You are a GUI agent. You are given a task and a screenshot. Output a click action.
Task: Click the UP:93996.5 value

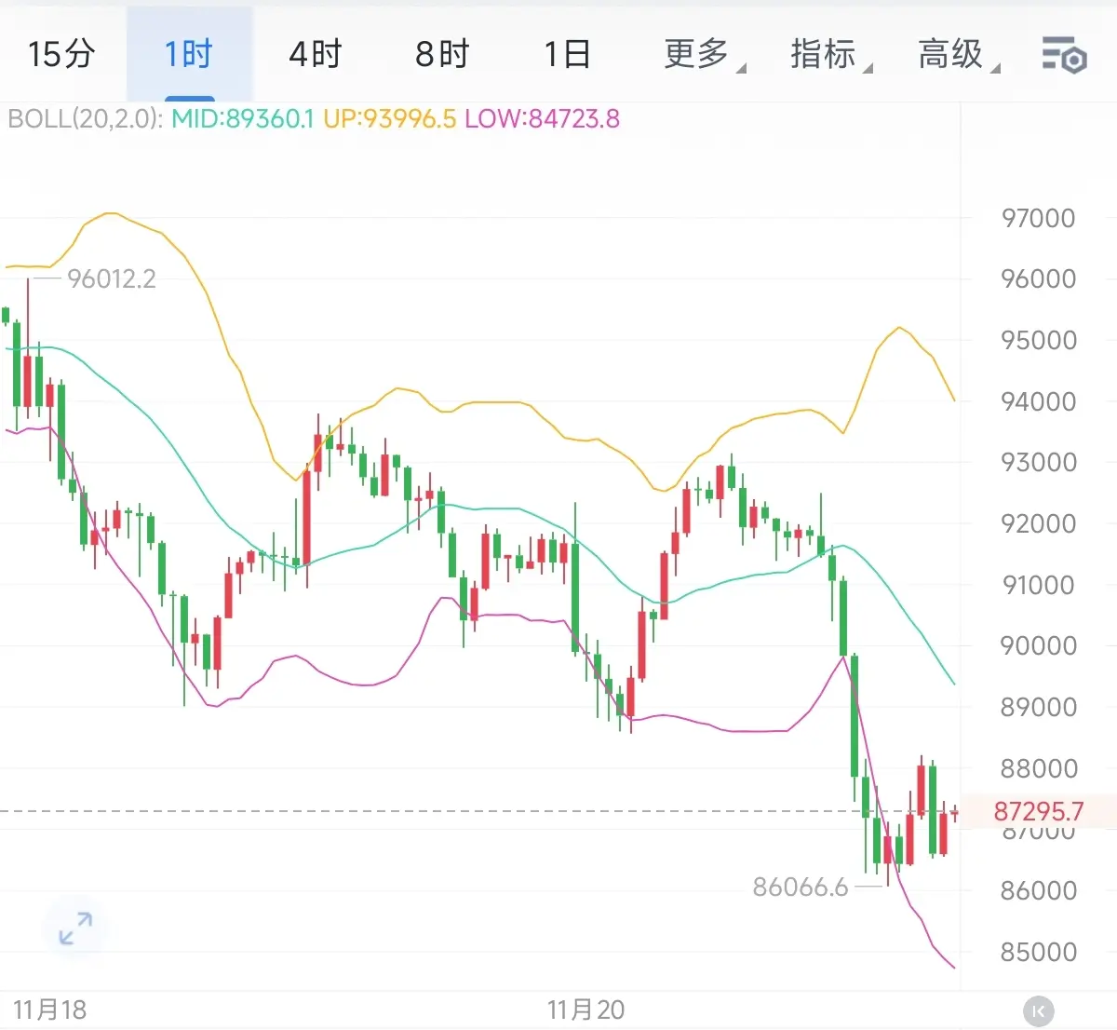pos(390,119)
